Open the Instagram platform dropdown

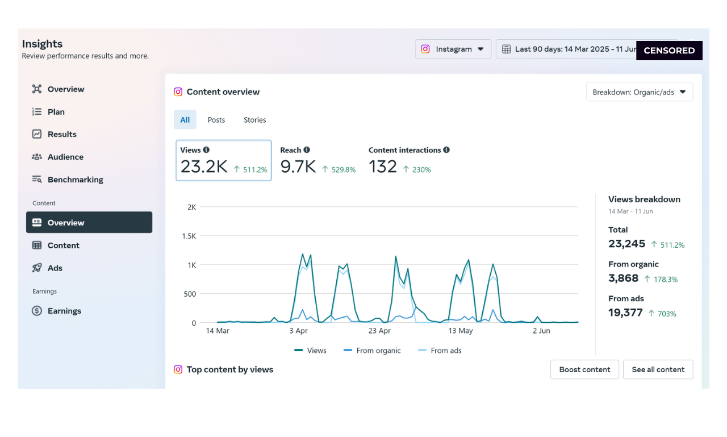453,49
